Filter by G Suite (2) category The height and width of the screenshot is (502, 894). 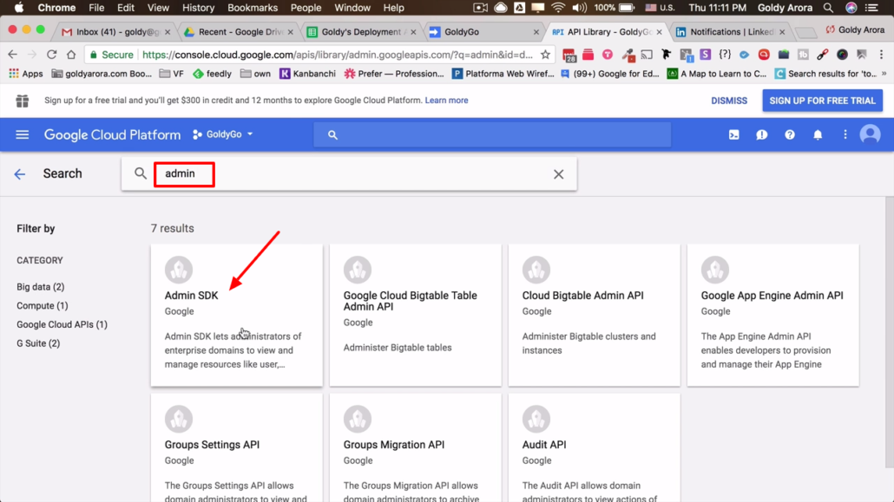click(38, 343)
